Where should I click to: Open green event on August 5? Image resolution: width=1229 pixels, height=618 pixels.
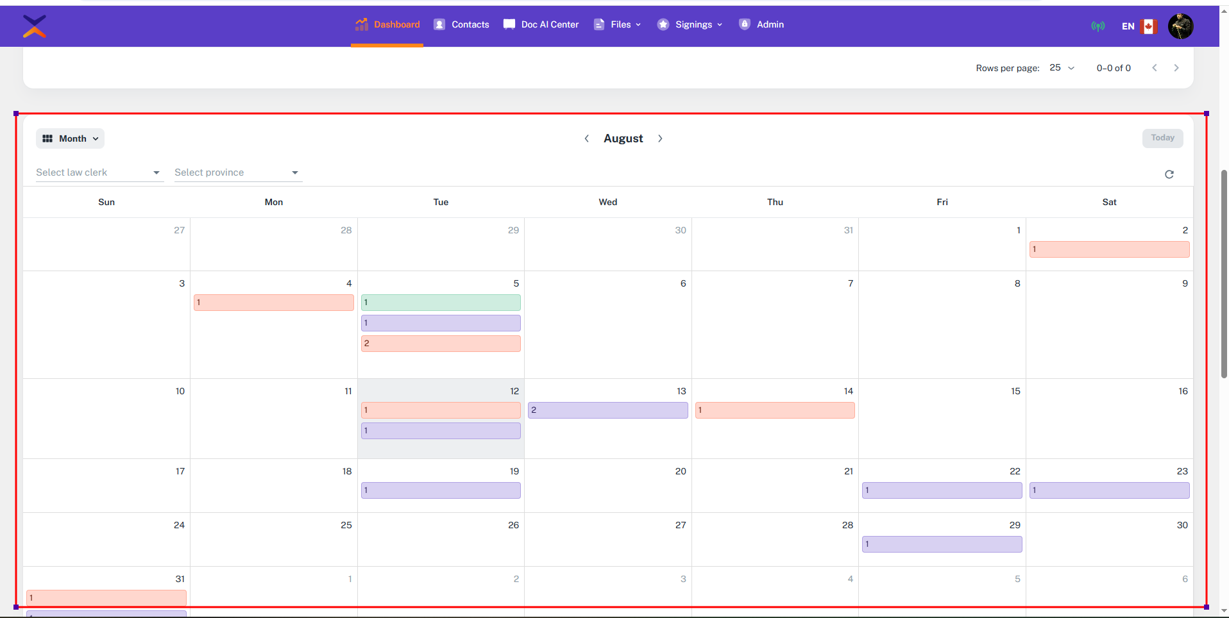[441, 303]
